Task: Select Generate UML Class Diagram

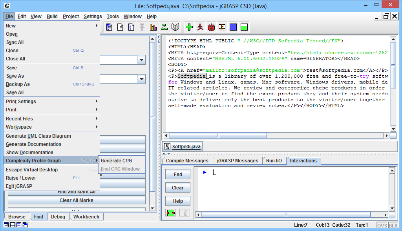Action: tap(51, 136)
